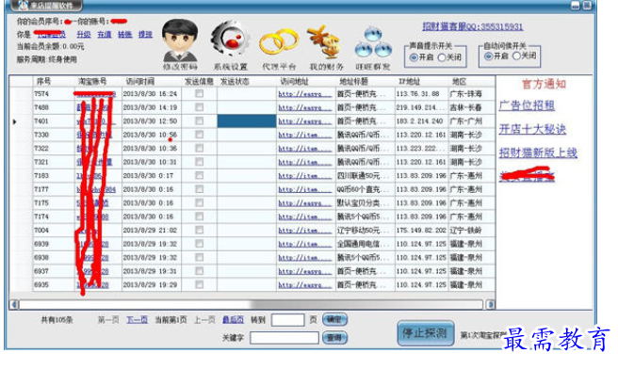Screen dimensions: 618x369
Task: Click 停止探测 button
Action: coord(425,333)
